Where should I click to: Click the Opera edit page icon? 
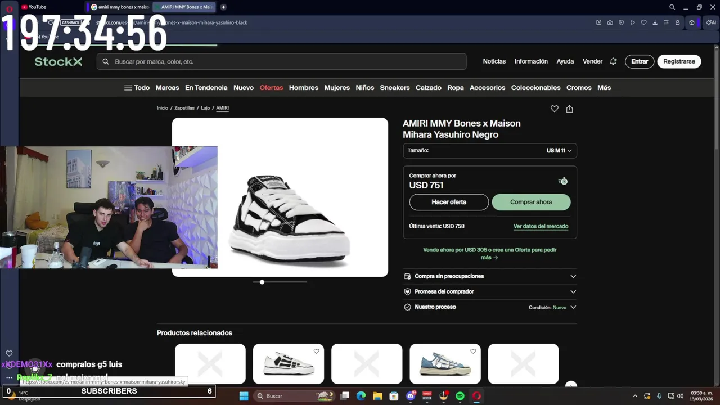point(599,22)
